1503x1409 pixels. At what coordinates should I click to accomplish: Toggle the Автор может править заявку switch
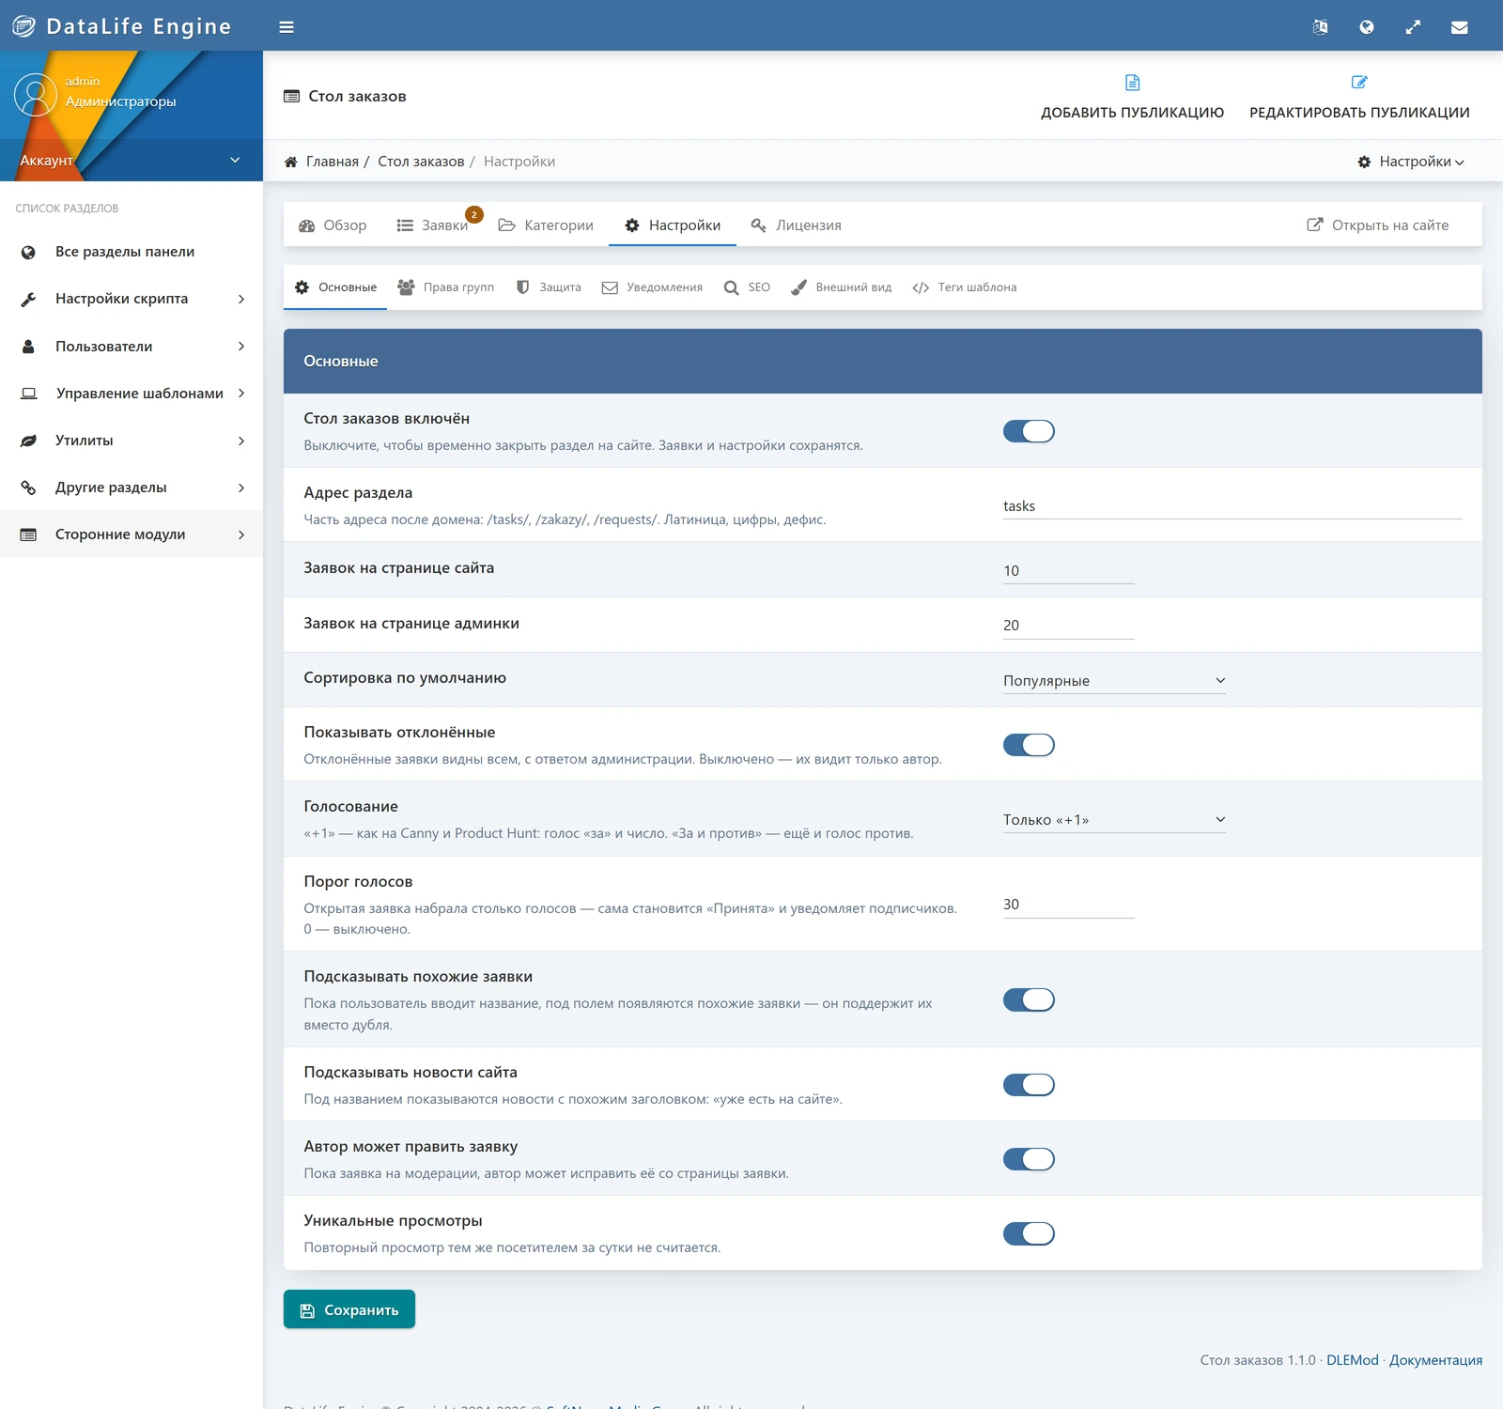point(1029,1159)
